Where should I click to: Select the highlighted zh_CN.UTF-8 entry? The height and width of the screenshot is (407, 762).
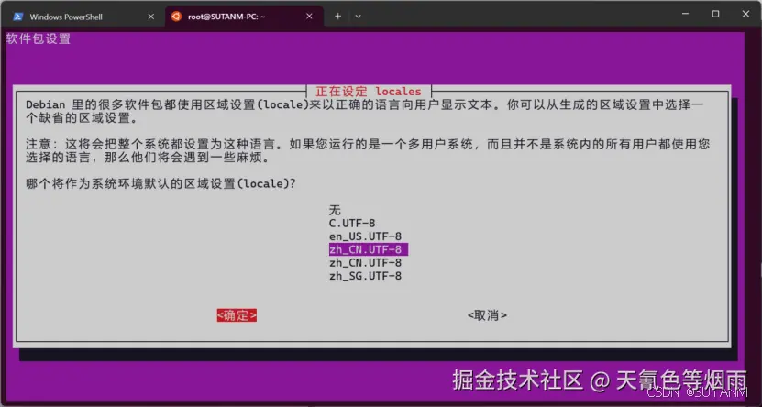[x=369, y=249]
